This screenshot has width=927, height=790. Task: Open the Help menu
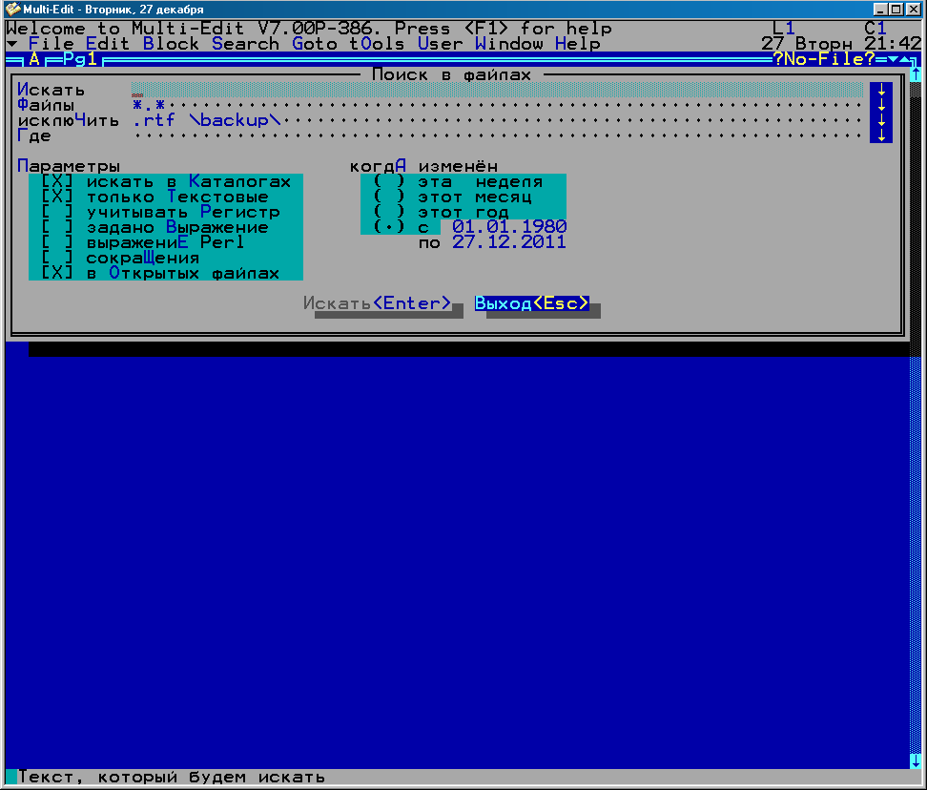tap(578, 44)
